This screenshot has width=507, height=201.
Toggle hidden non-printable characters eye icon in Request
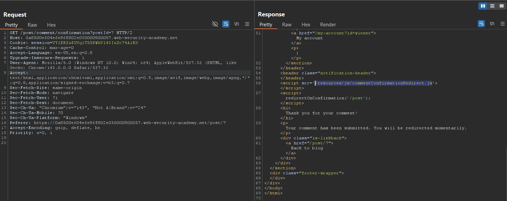coord(215,24)
